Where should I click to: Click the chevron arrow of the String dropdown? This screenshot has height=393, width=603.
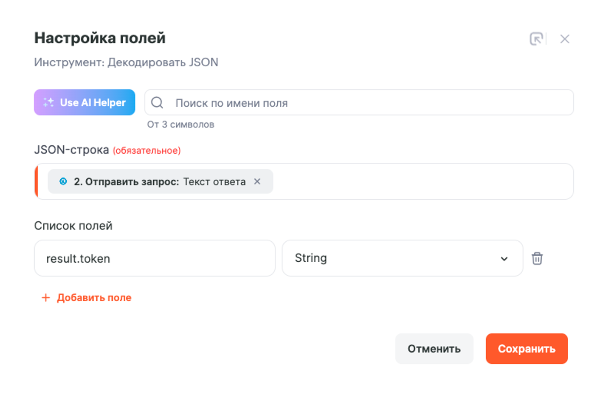504,259
